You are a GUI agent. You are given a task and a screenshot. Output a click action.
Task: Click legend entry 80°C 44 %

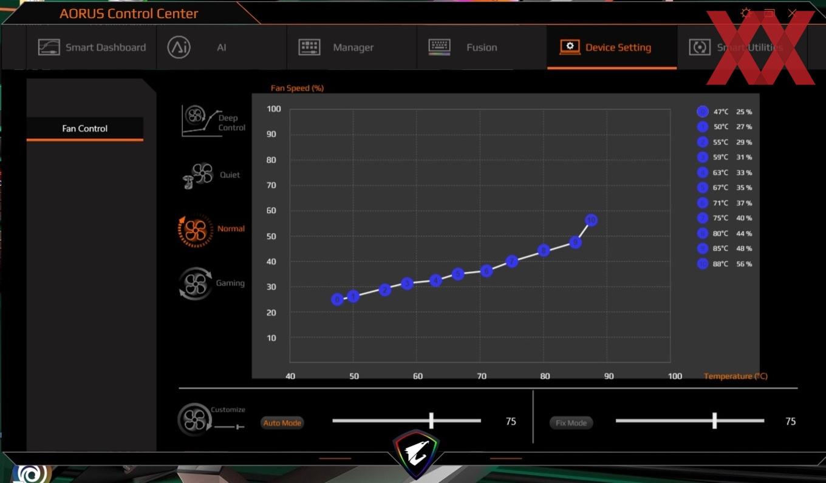(x=725, y=234)
